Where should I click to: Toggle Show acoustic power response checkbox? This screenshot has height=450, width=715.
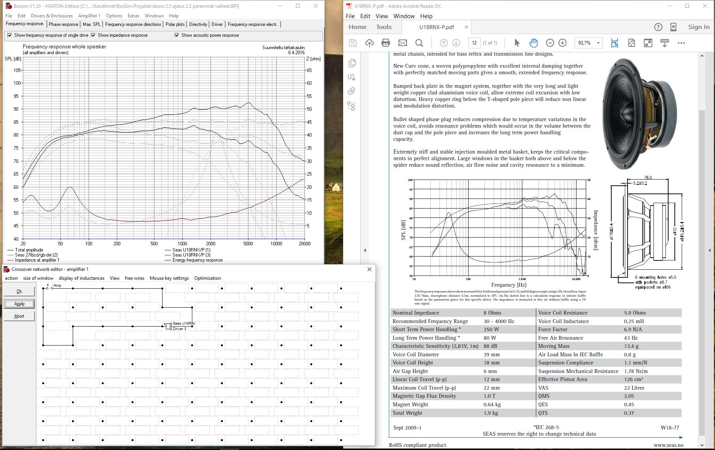177,35
